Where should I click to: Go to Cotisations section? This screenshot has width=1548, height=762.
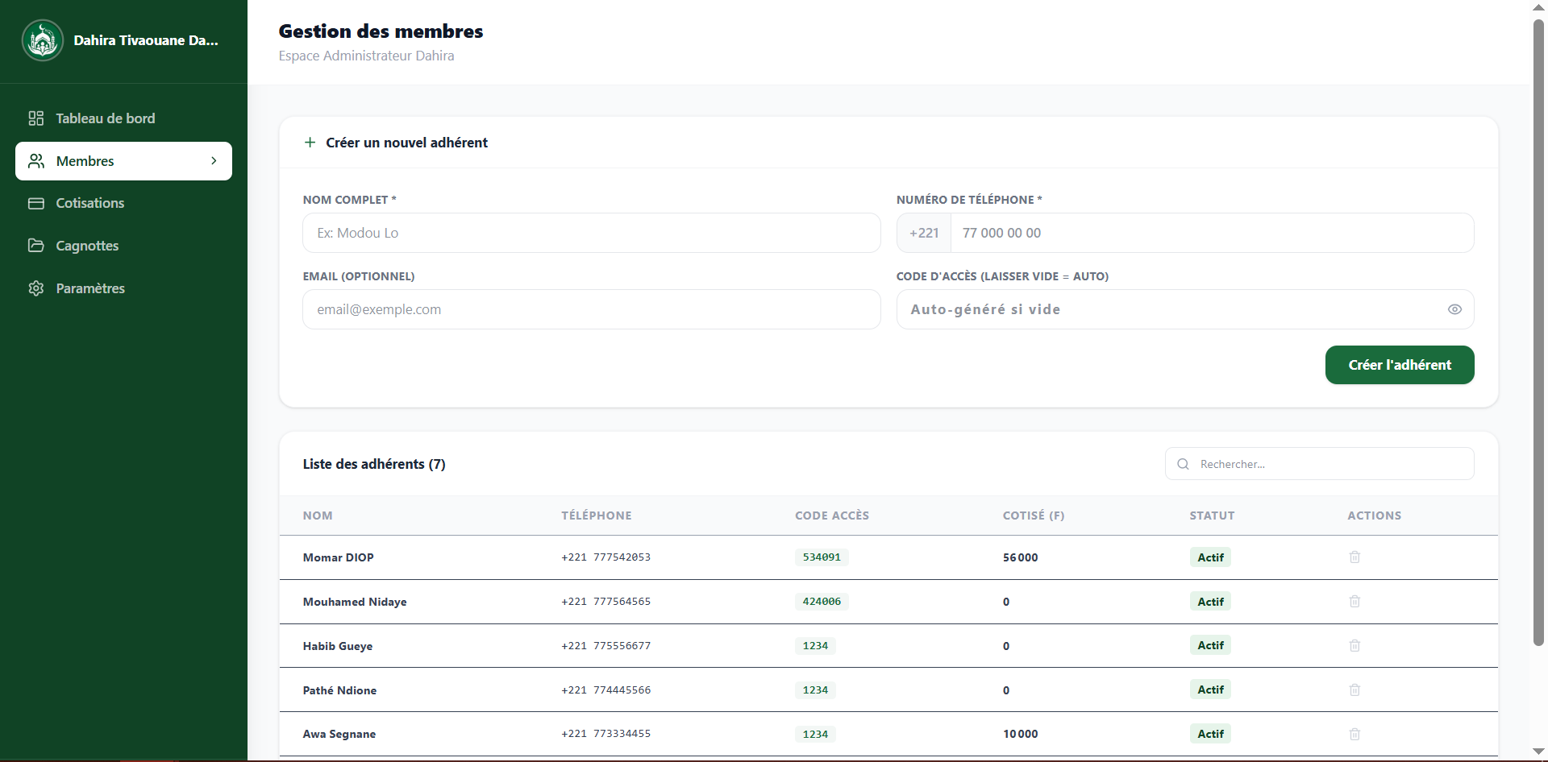point(123,203)
